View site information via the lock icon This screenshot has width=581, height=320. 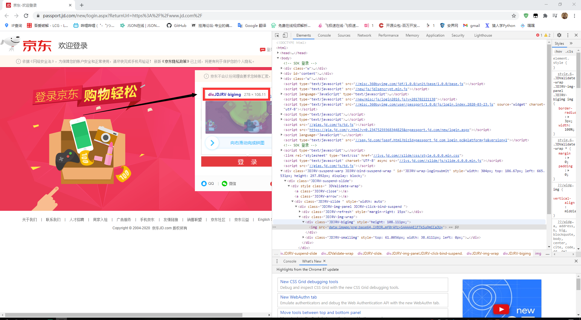(x=38, y=16)
